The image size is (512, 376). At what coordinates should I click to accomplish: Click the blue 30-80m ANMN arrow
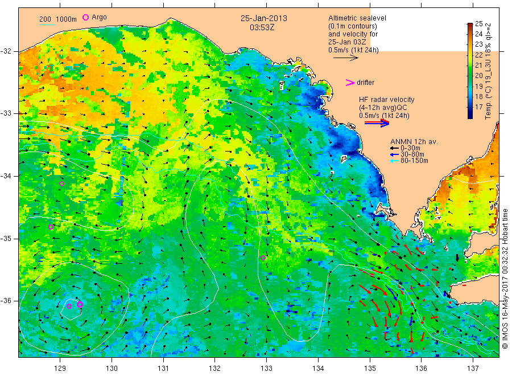[x=395, y=154]
